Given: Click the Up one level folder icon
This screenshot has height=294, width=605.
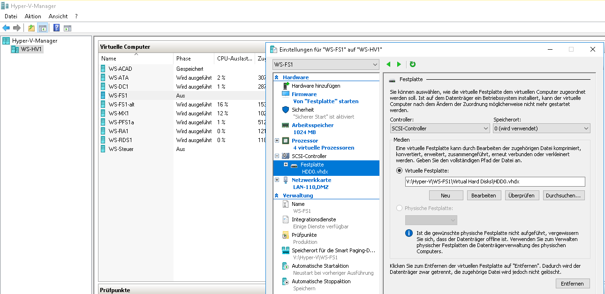Looking at the screenshot, I should click(31, 28).
